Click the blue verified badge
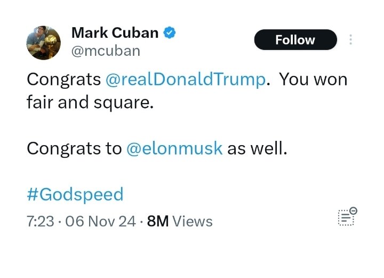Image resolution: width=384 pixels, height=278 pixels. (x=170, y=33)
